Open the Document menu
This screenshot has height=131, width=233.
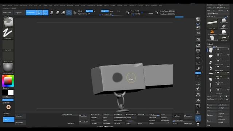[23, 5]
